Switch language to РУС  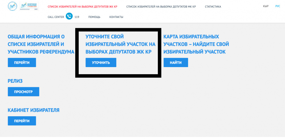pos(278,6)
